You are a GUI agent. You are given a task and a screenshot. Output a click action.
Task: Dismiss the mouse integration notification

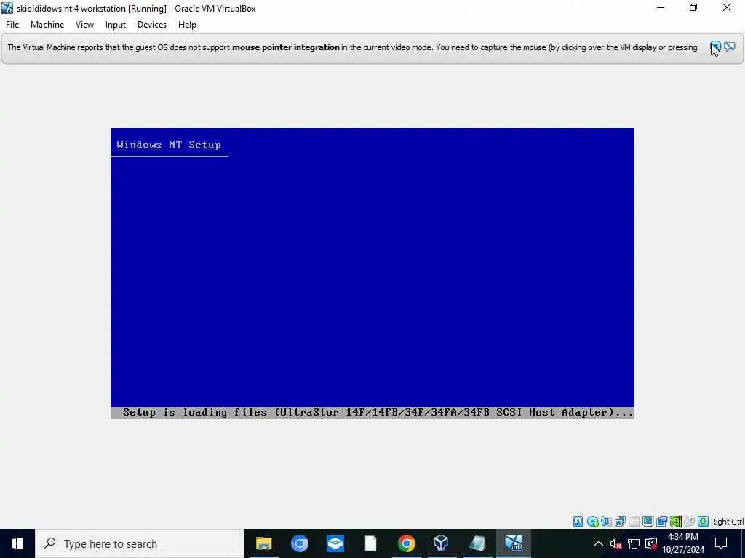[x=716, y=46]
